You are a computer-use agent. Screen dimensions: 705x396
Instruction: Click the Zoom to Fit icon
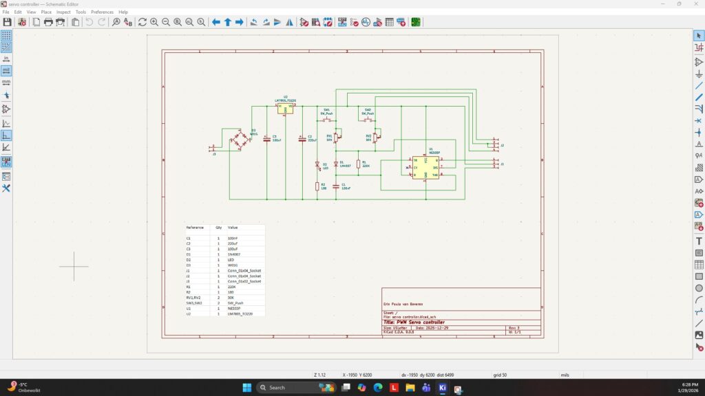(178, 22)
